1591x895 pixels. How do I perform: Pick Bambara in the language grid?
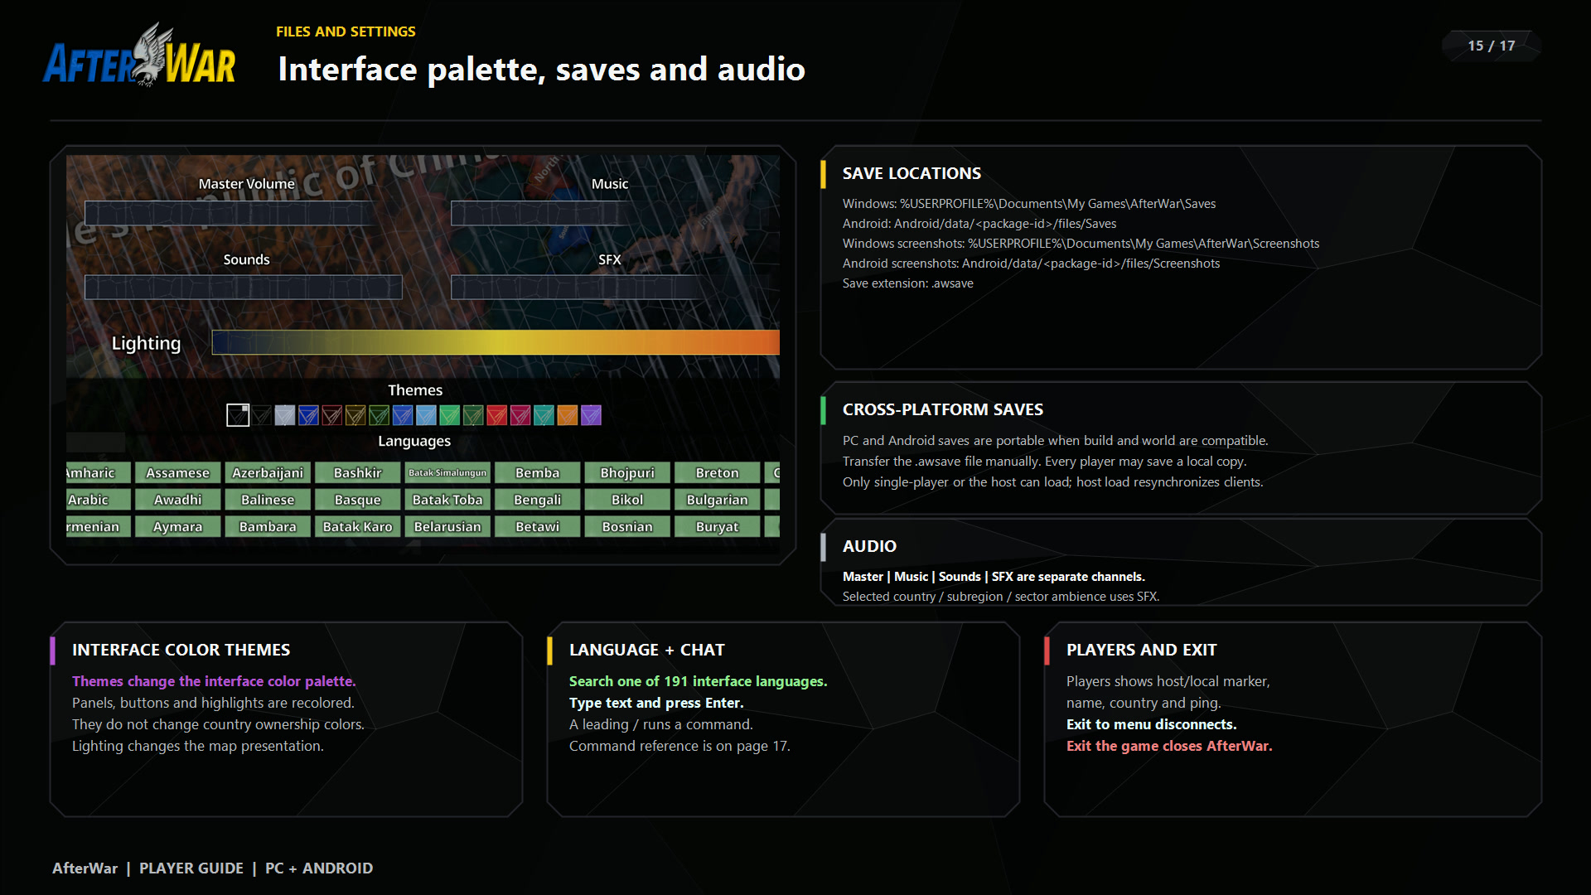coord(268,526)
